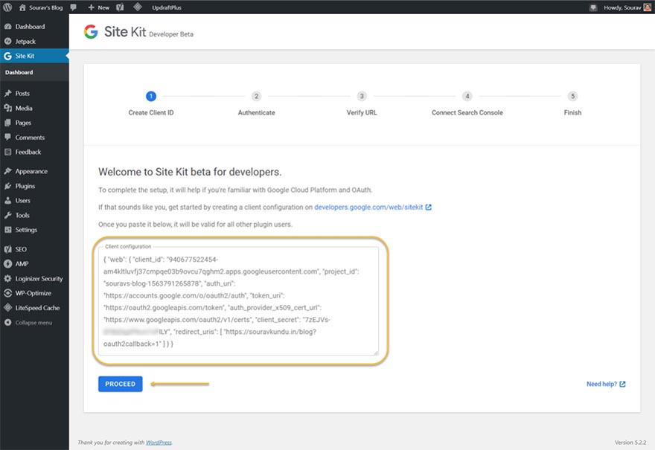Click the WP-Optimize sidebar icon
Viewport: 655px width, 450px height.
pyautogui.click(x=7, y=293)
